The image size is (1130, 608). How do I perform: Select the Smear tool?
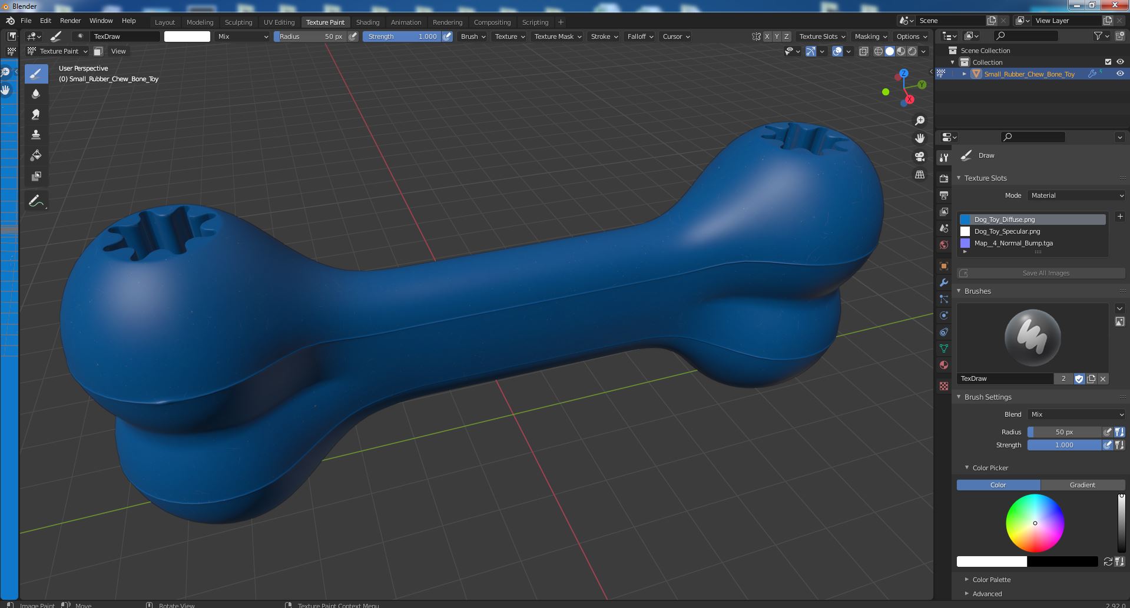click(x=36, y=114)
